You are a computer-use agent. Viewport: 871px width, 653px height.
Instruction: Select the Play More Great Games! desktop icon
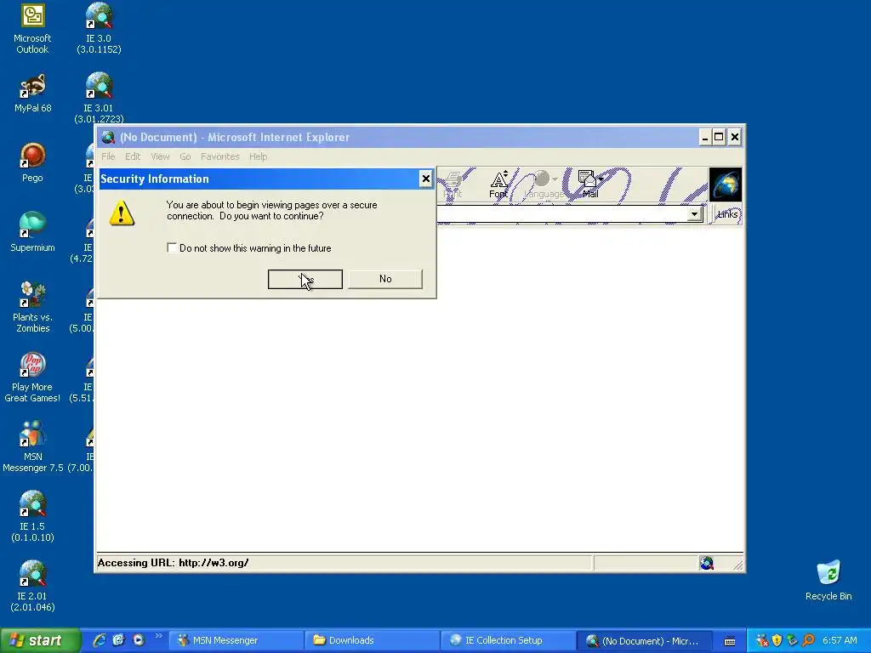(x=32, y=378)
